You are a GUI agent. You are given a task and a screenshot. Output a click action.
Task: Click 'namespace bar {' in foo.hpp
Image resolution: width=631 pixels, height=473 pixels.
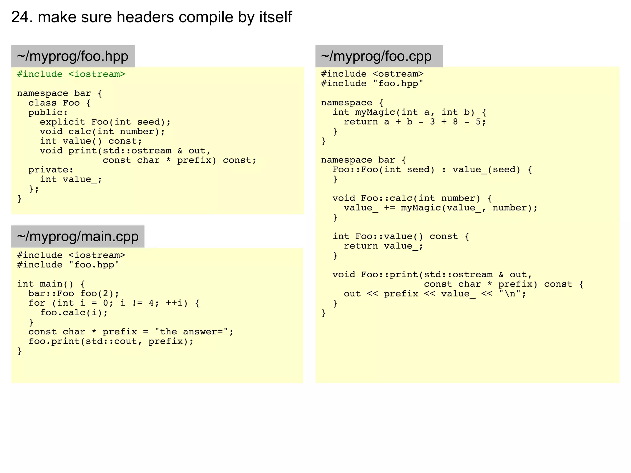[x=59, y=93]
